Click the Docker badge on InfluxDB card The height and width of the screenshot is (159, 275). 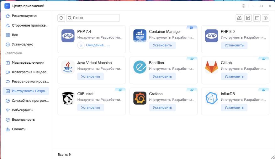pos(264,90)
